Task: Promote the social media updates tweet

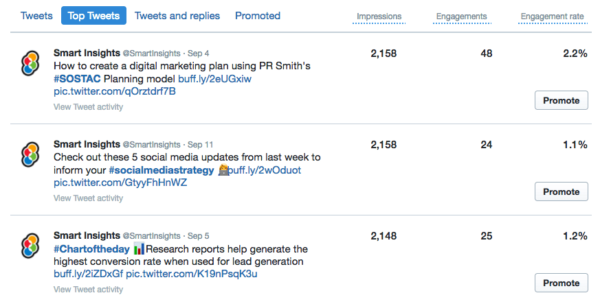Action: click(x=561, y=191)
